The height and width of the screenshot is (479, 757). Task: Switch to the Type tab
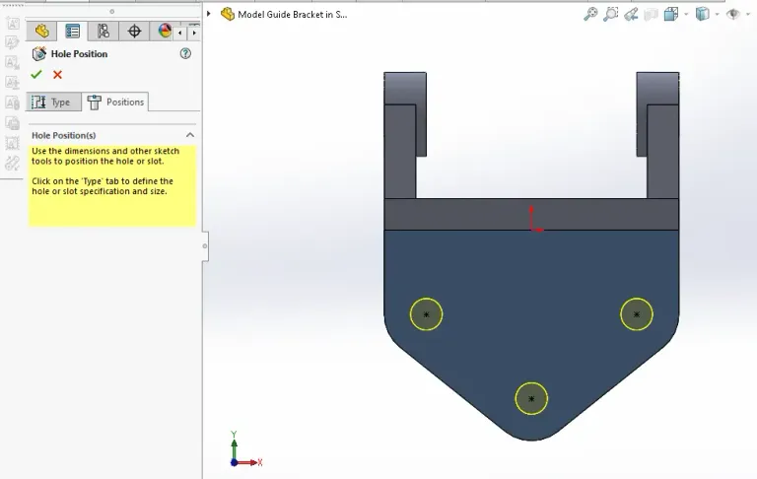[x=53, y=103]
